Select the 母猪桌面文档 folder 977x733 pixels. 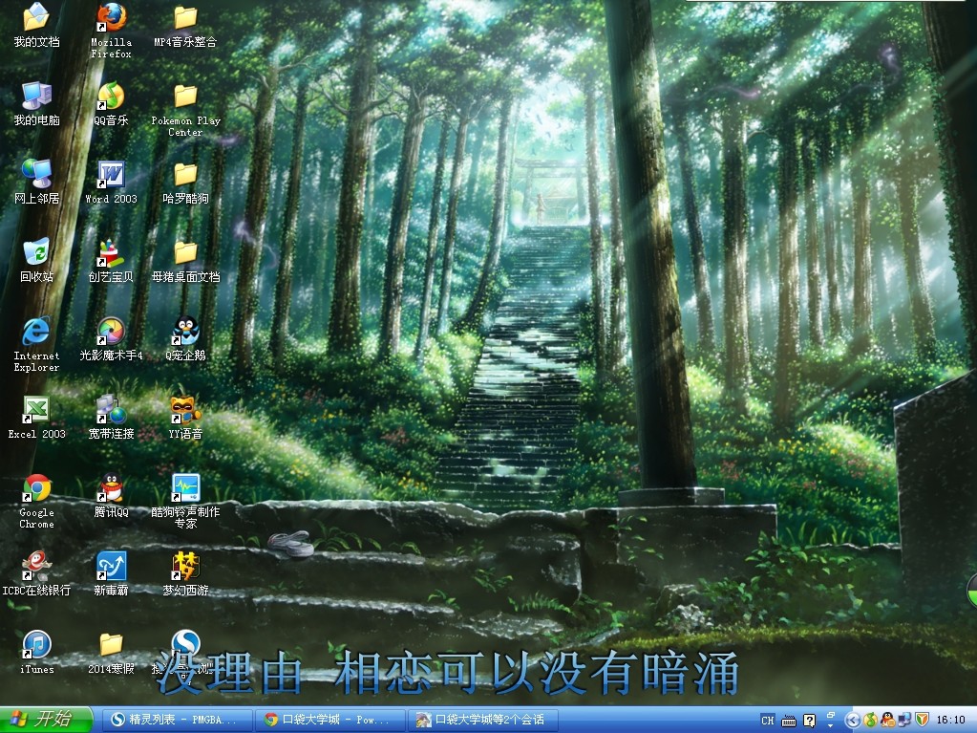coord(185,260)
